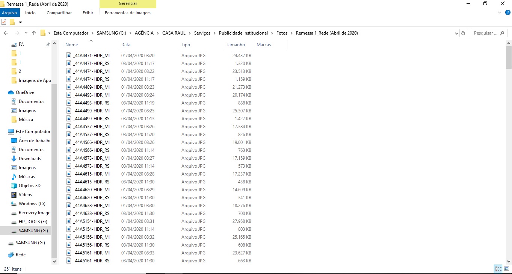Image resolution: width=512 pixels, height=274 pixels.
Task: Switch to the Exibir ribbon tab
Action: coord(88,13)
